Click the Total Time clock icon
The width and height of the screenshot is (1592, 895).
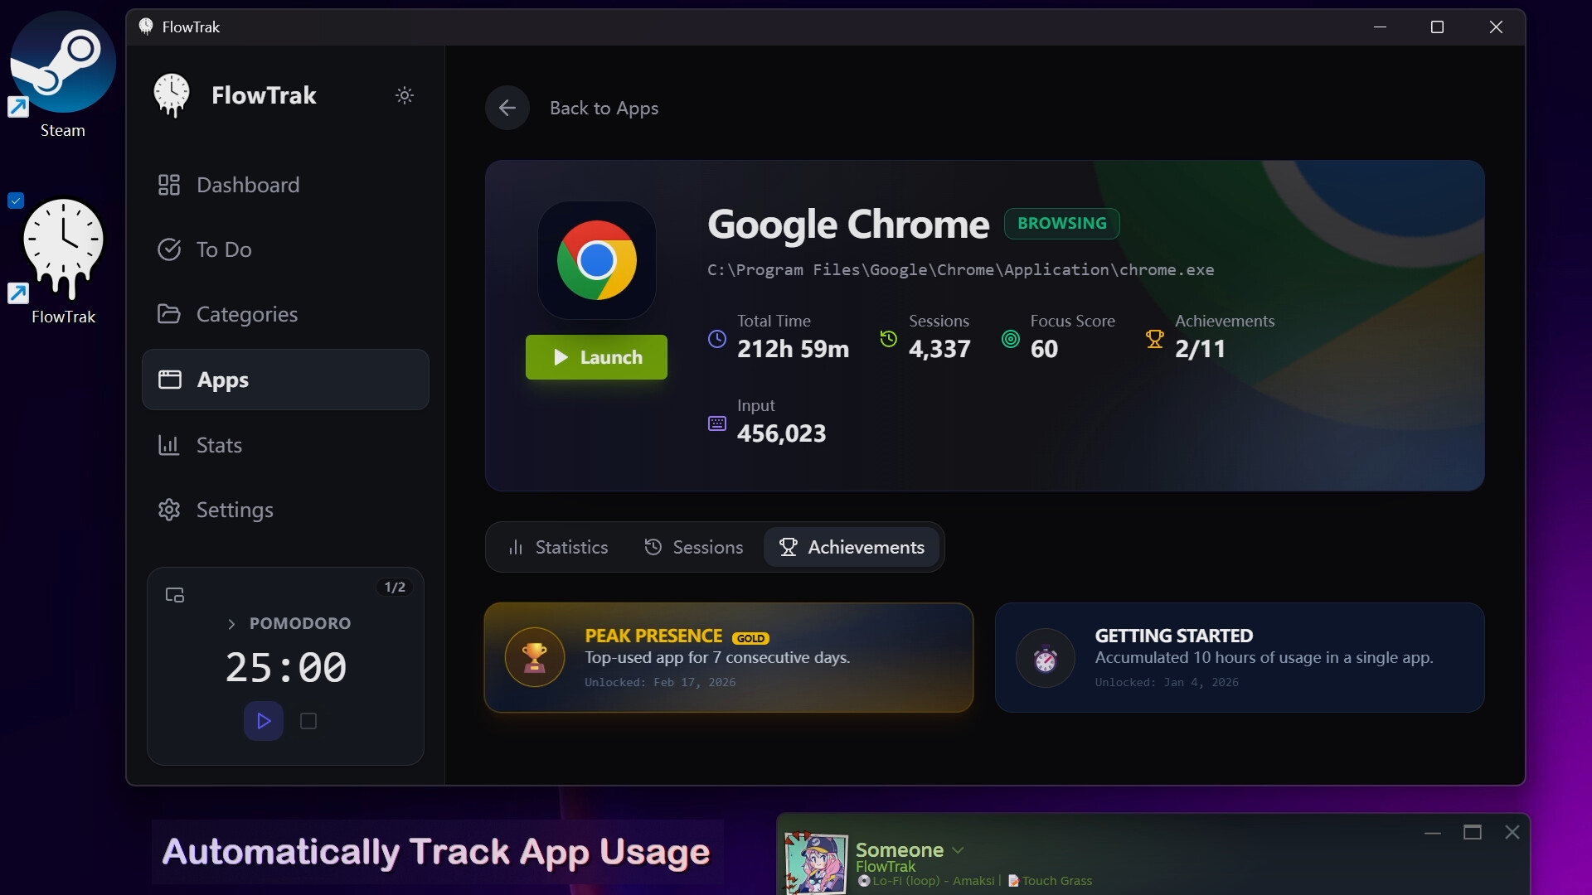(x=717, y=339)
